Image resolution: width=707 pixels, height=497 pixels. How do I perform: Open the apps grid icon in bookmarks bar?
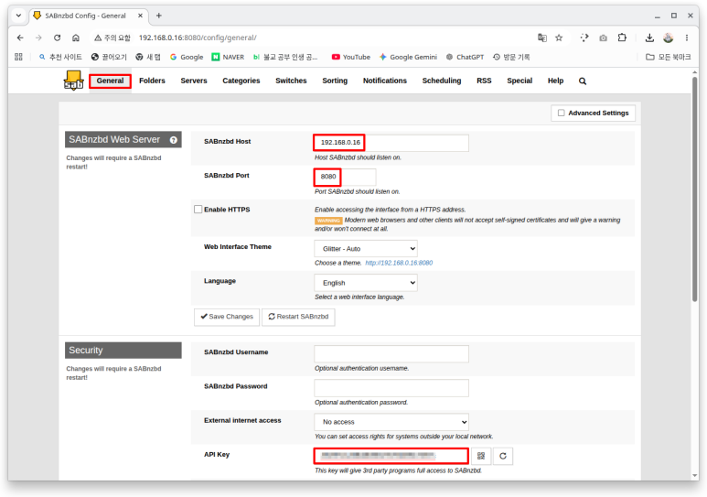tap(18, 57)
